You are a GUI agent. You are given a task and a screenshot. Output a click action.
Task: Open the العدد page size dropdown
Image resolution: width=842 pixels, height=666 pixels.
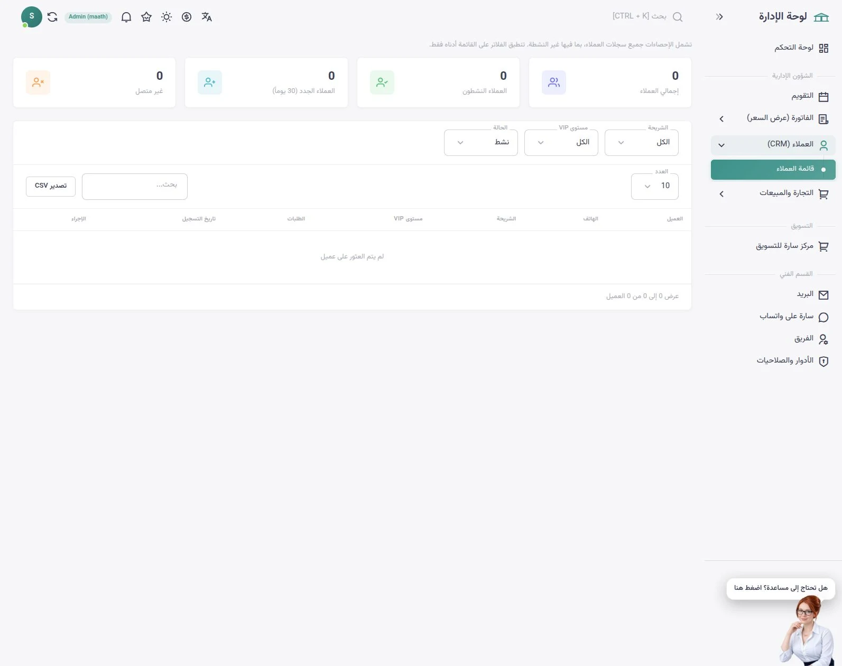[655, 187]
